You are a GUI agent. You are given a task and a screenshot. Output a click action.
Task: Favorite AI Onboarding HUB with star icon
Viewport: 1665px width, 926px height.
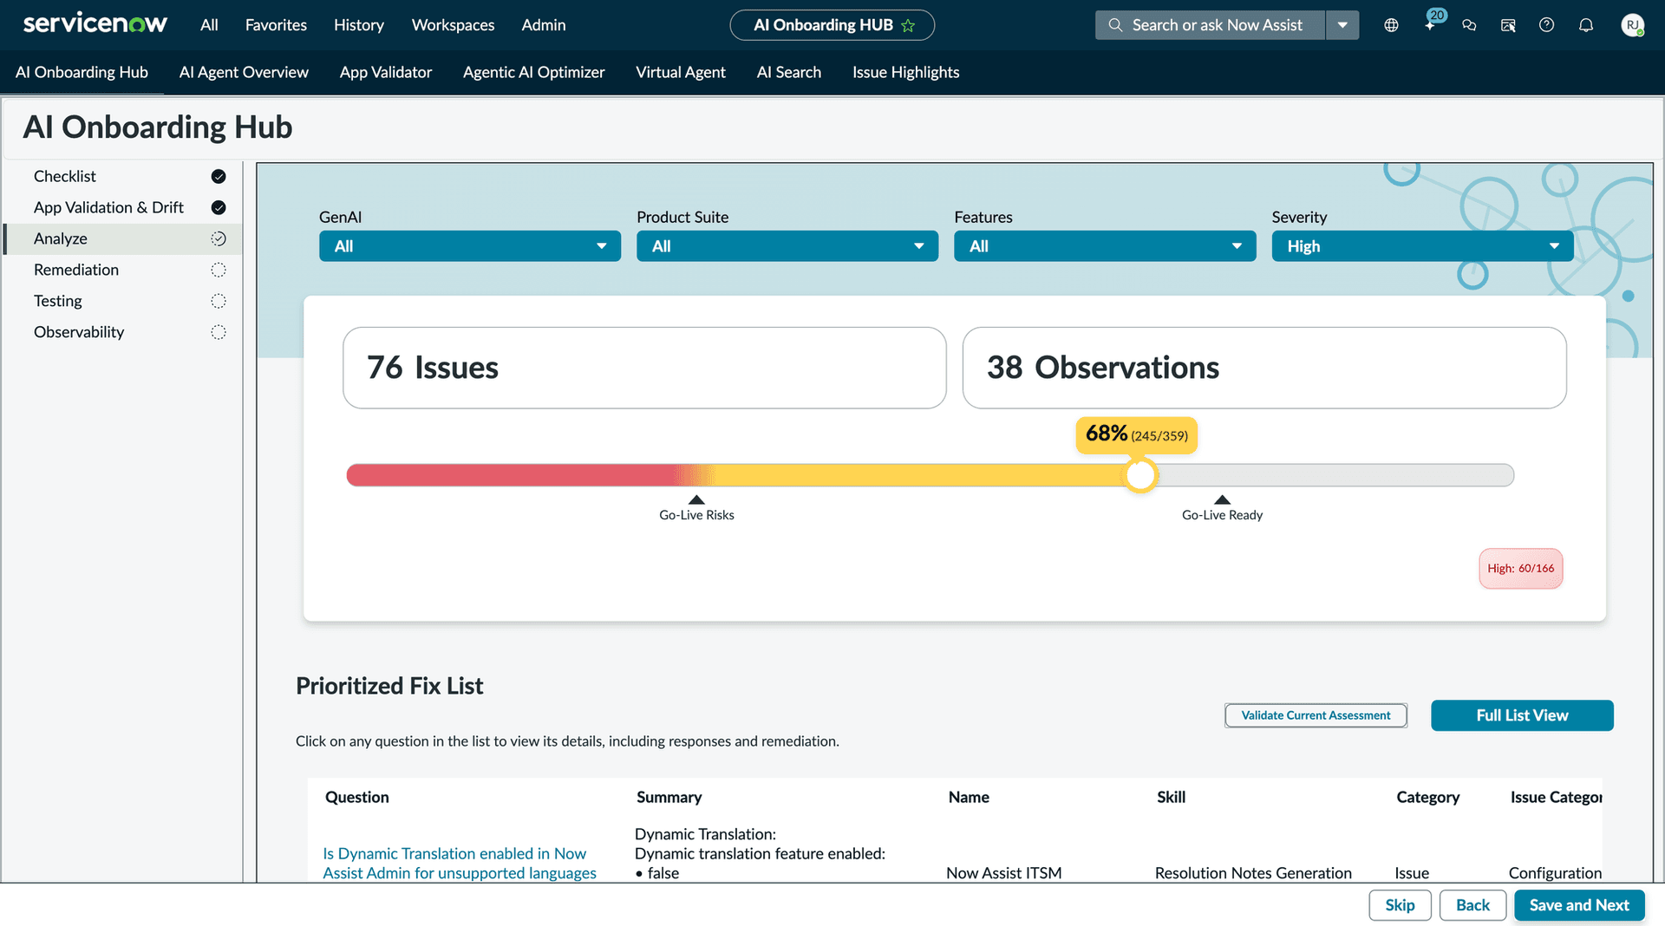click(x=908, y=25)
